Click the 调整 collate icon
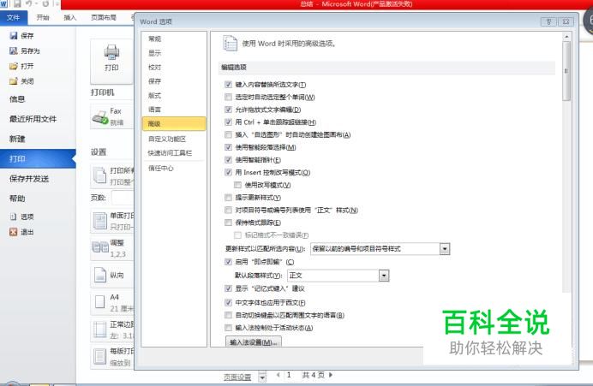This screenshot has width=593, height=386. (100, 247)
